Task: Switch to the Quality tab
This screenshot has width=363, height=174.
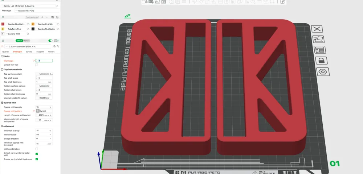Action: coord(5,52)
